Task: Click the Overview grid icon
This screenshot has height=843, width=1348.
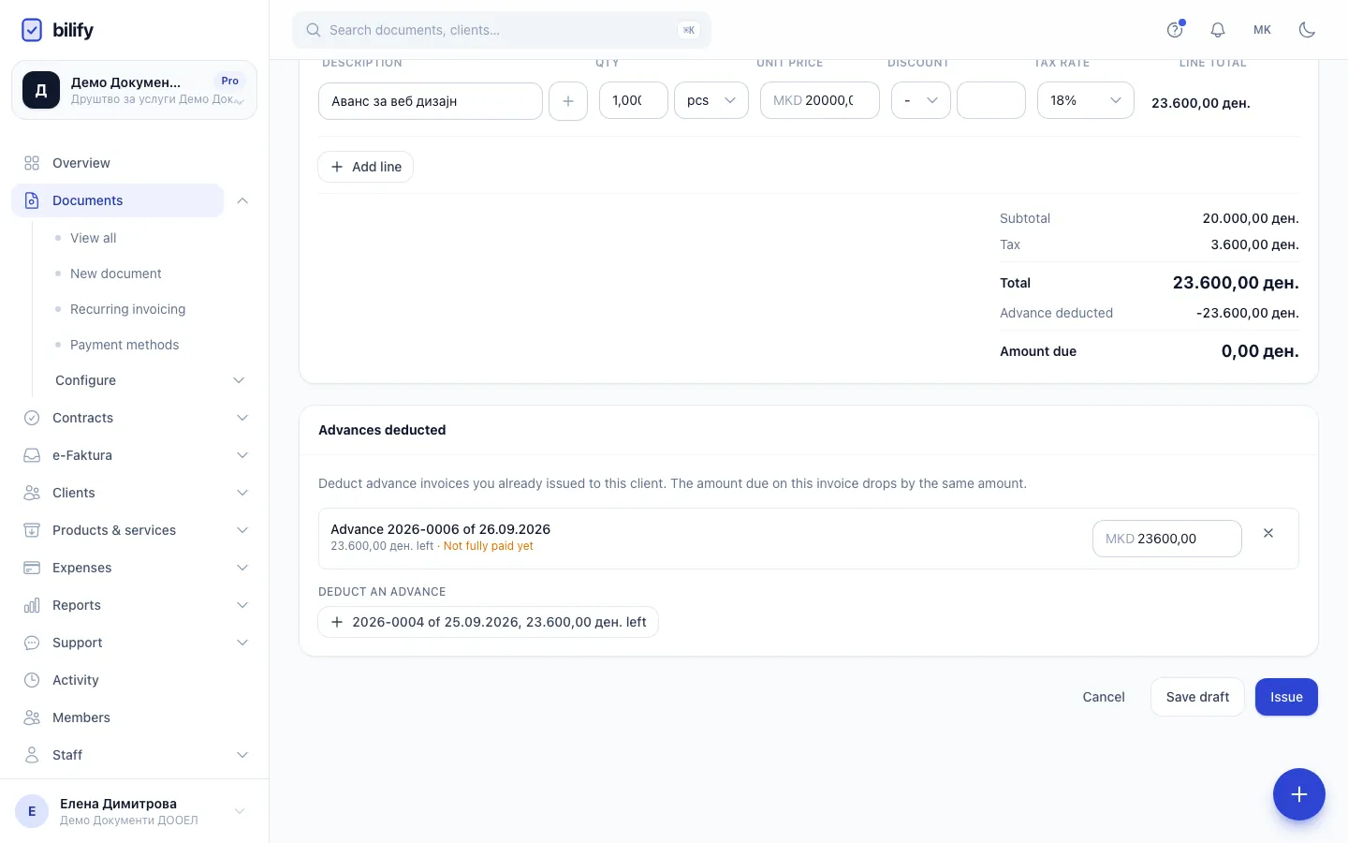Action: 32,163
